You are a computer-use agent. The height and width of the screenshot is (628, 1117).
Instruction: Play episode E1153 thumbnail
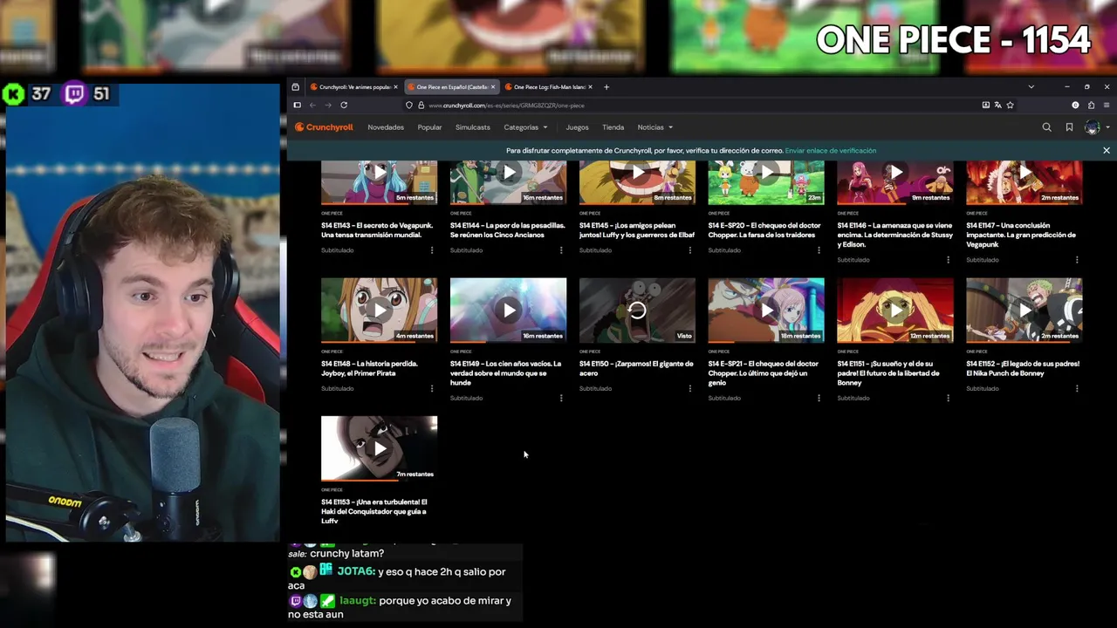(x=379, y=448)
